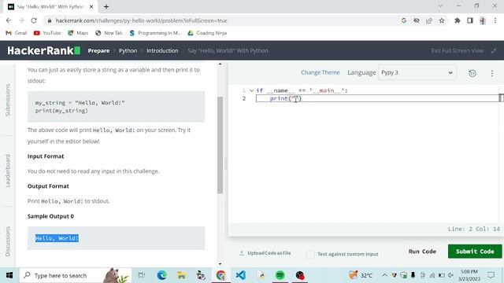The width and height of the screenshot is (504, 283).
Task: Click the Google icon in address bar
Action: [404, 20]
